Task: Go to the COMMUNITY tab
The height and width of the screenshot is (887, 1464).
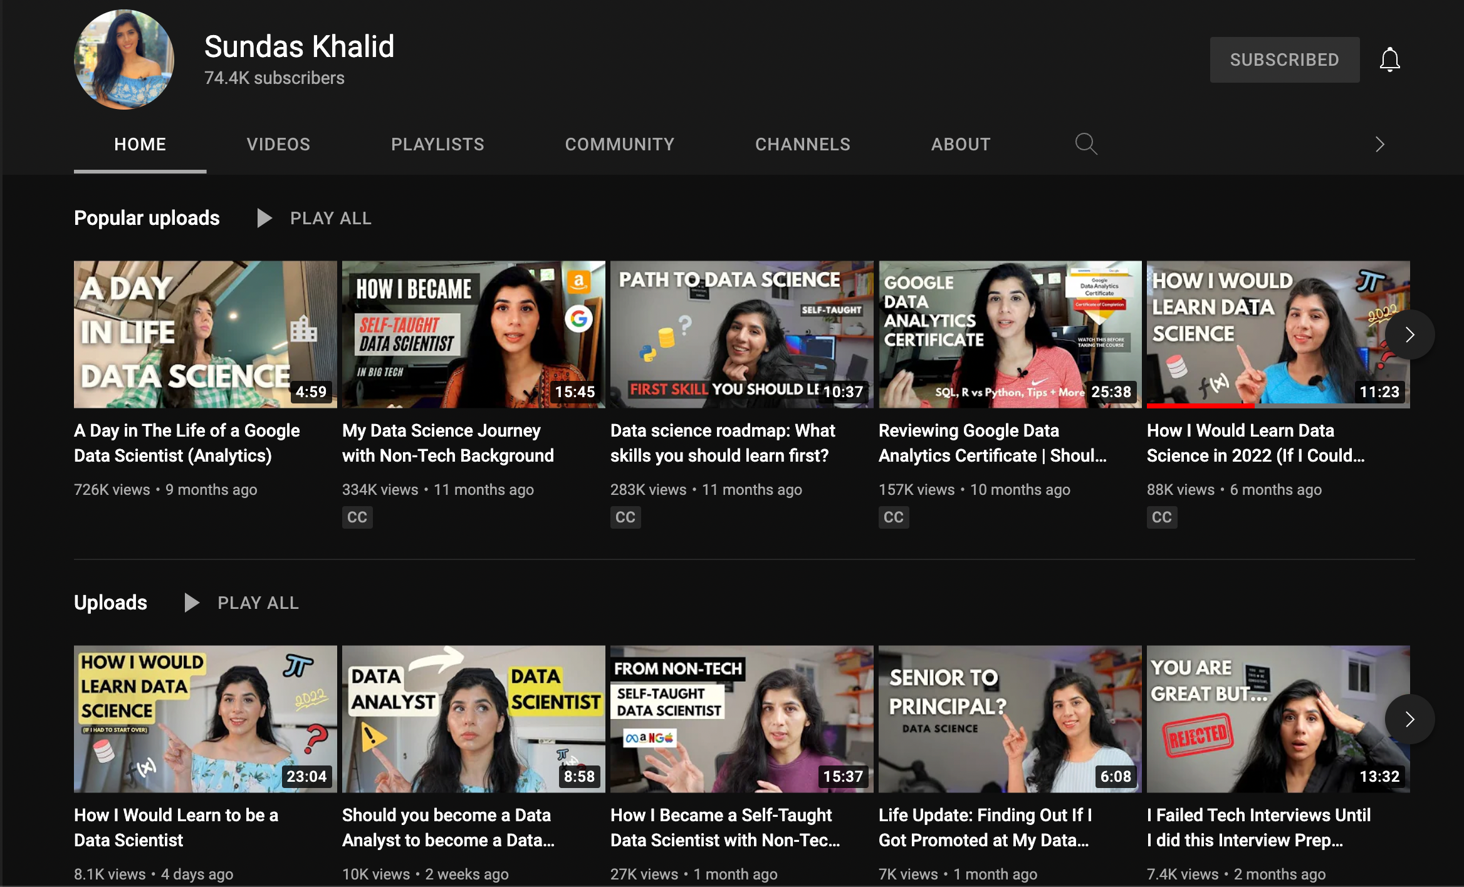Action: coord(619,144)
